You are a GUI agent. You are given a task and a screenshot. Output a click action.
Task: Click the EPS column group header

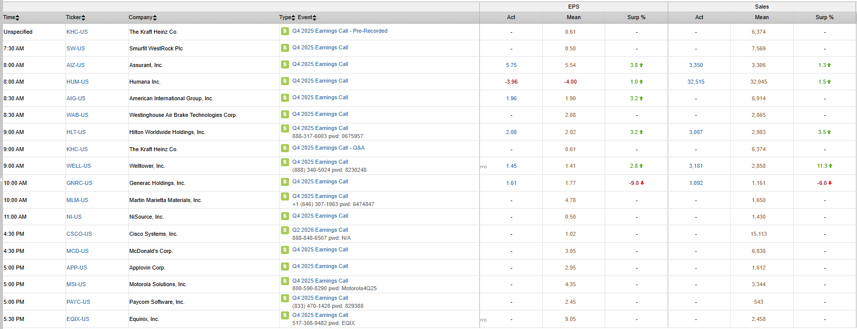pyautogui.click(x=574, y=7)
